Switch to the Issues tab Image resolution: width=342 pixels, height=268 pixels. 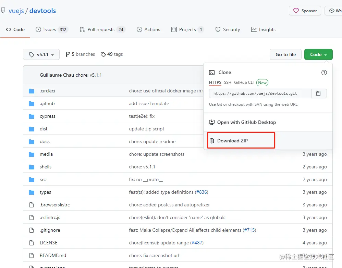pos(51,29)
